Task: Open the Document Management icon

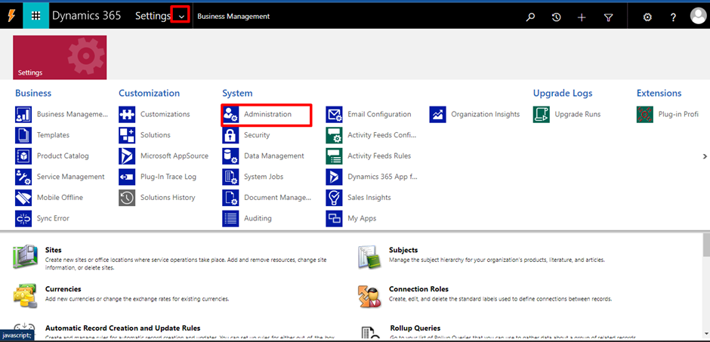Action: [230, 198]
